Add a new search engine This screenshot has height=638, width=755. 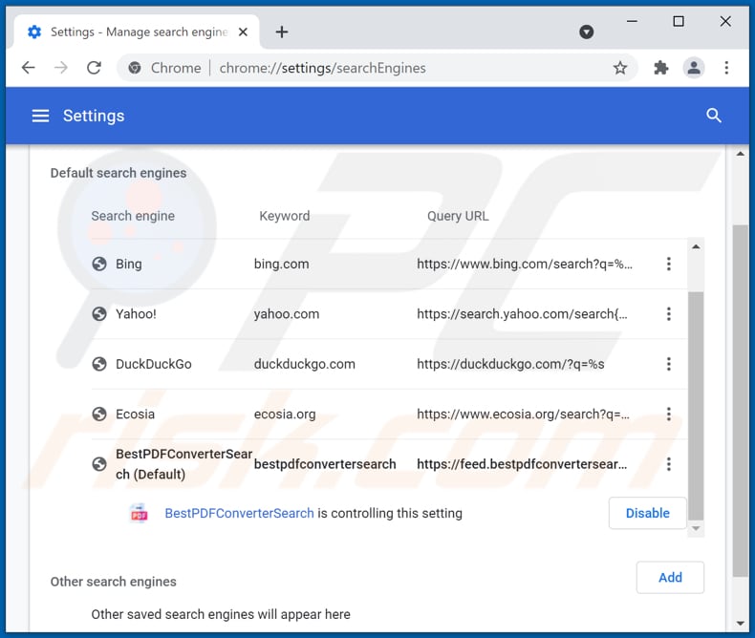pos(670,577)
